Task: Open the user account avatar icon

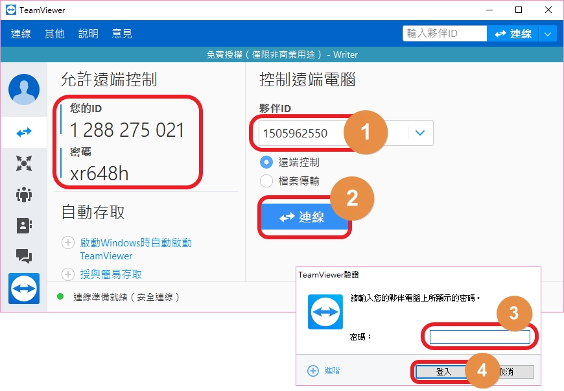Action: click(x=24, y=89)
